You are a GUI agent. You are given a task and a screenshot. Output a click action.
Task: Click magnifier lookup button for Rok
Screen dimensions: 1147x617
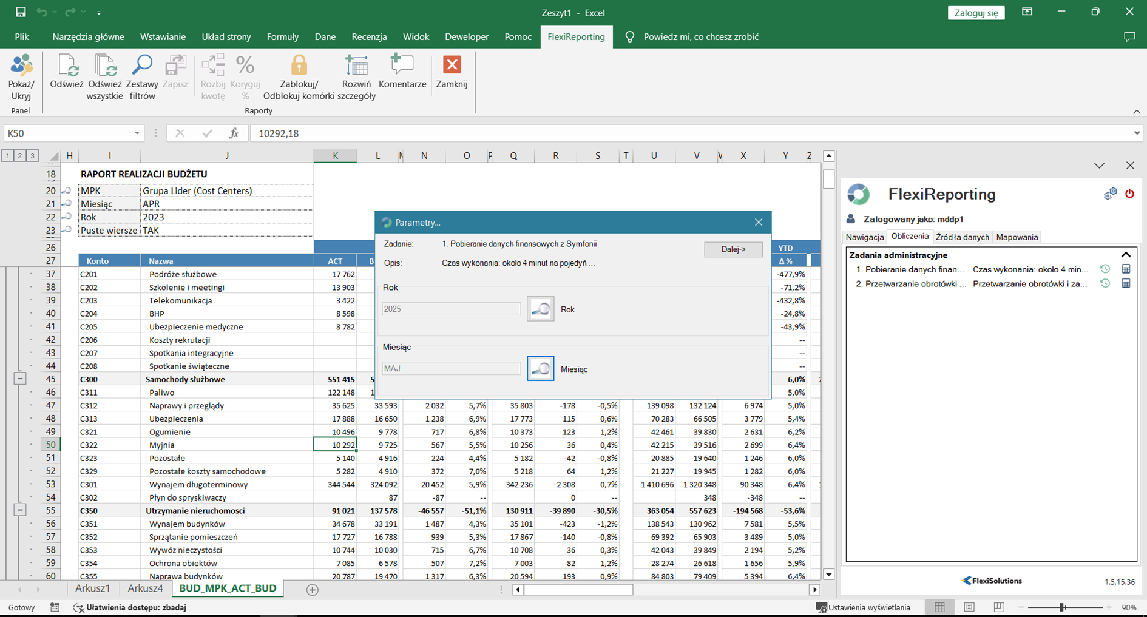point(540,309)
